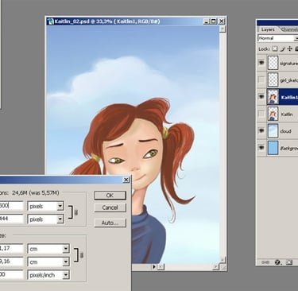Image resolution: width=298 pixels, height=291 pixels.
Task: Click the pixel height input field
Action: pos(12,219)
